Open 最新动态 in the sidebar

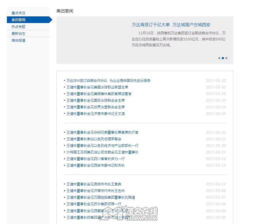[18, 34]
